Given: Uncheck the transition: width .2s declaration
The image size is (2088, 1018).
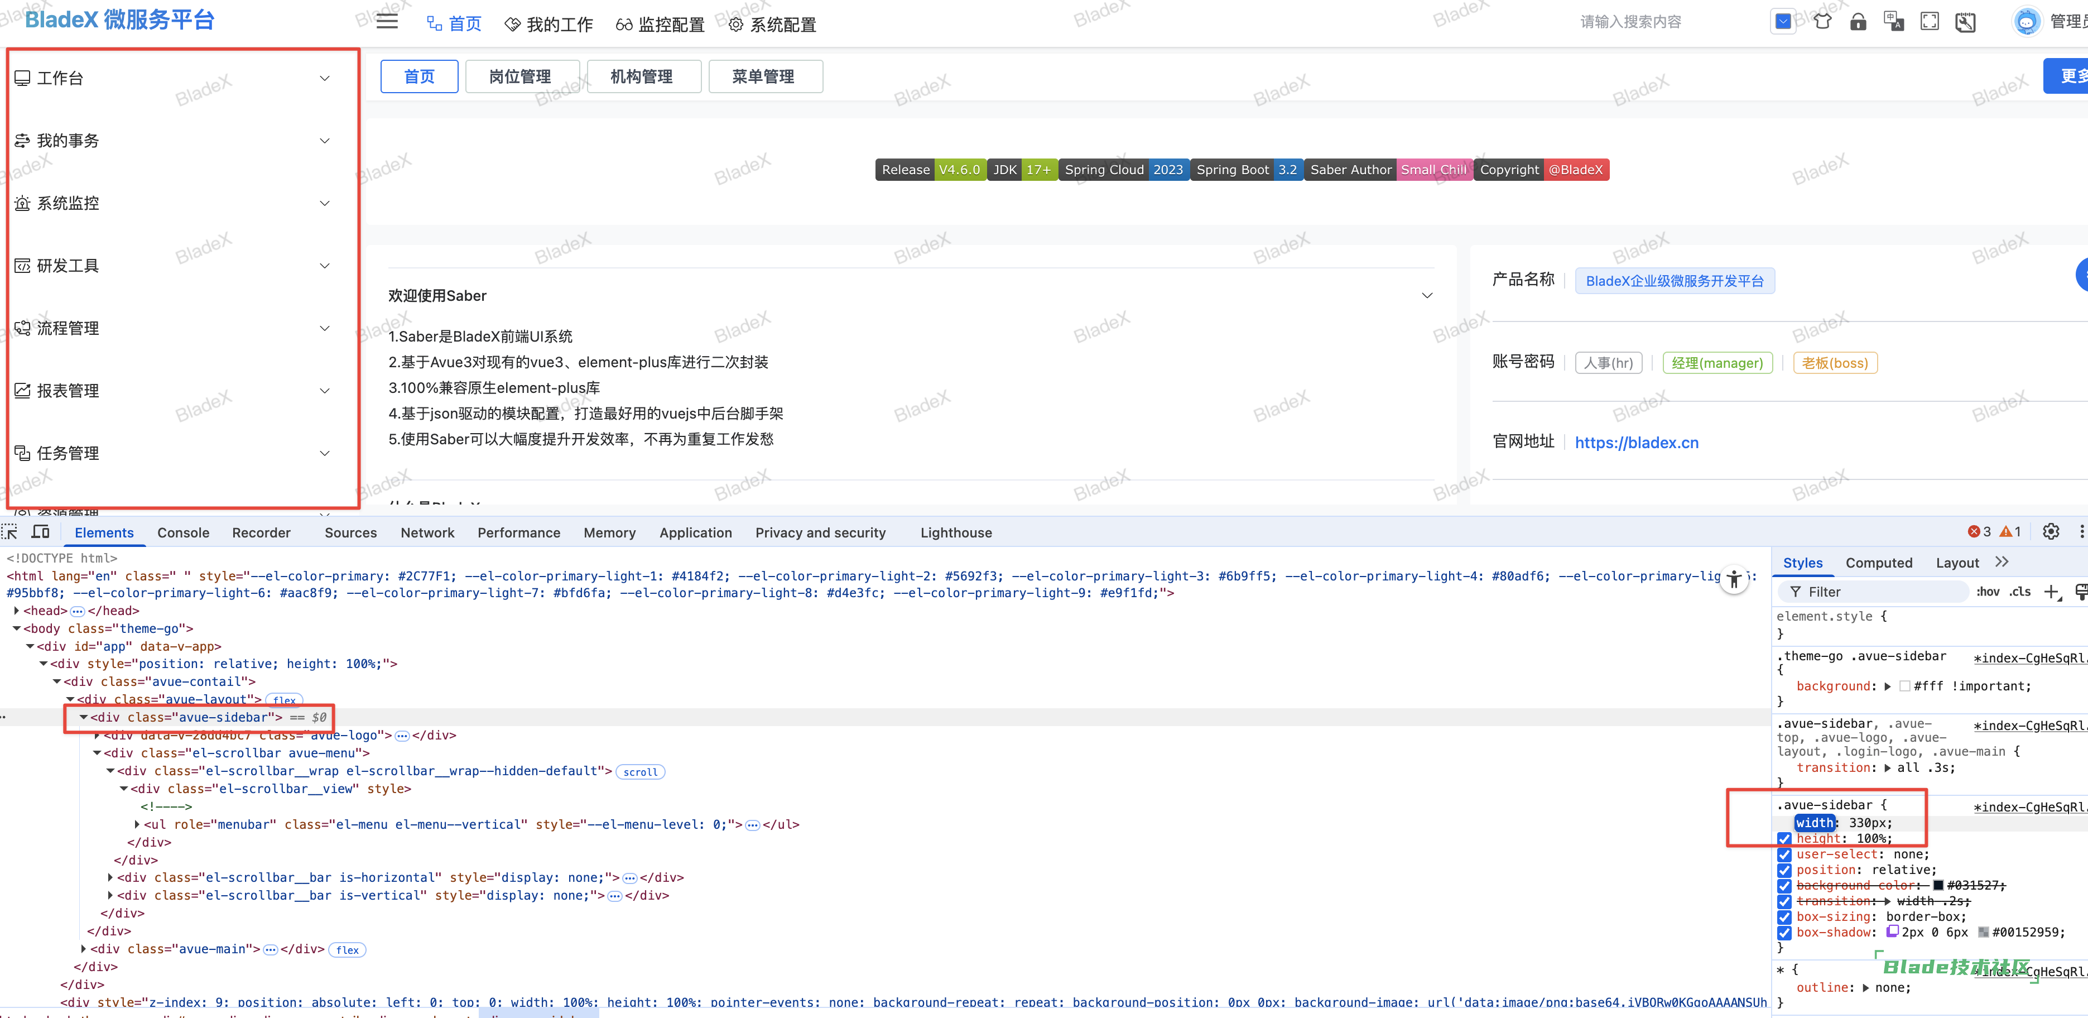Looking at the screenshot, I should pos(1784,901).
